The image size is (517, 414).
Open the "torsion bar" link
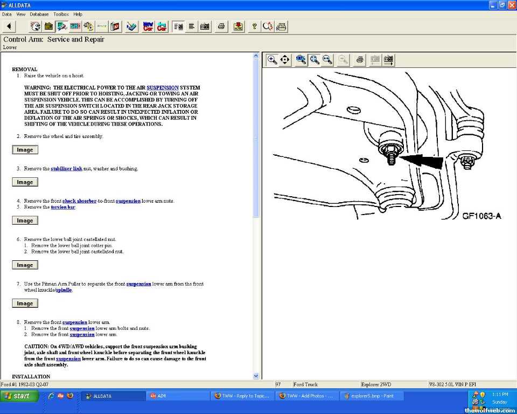point(63,207)
